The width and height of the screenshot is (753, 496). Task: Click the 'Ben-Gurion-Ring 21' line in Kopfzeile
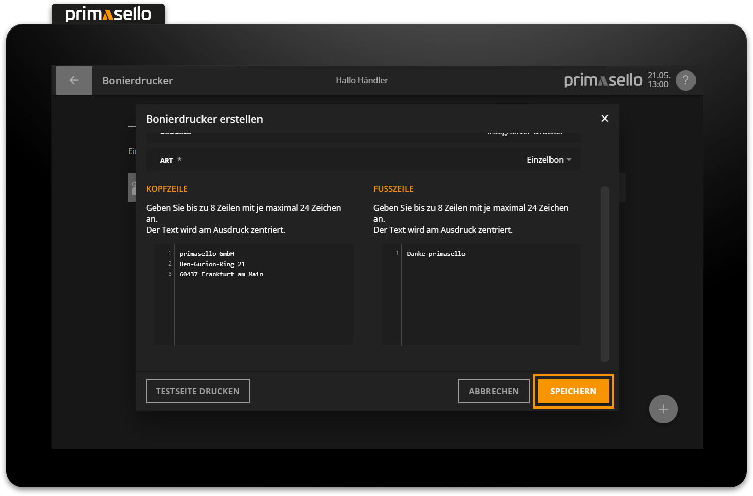[x=212, y=264]
